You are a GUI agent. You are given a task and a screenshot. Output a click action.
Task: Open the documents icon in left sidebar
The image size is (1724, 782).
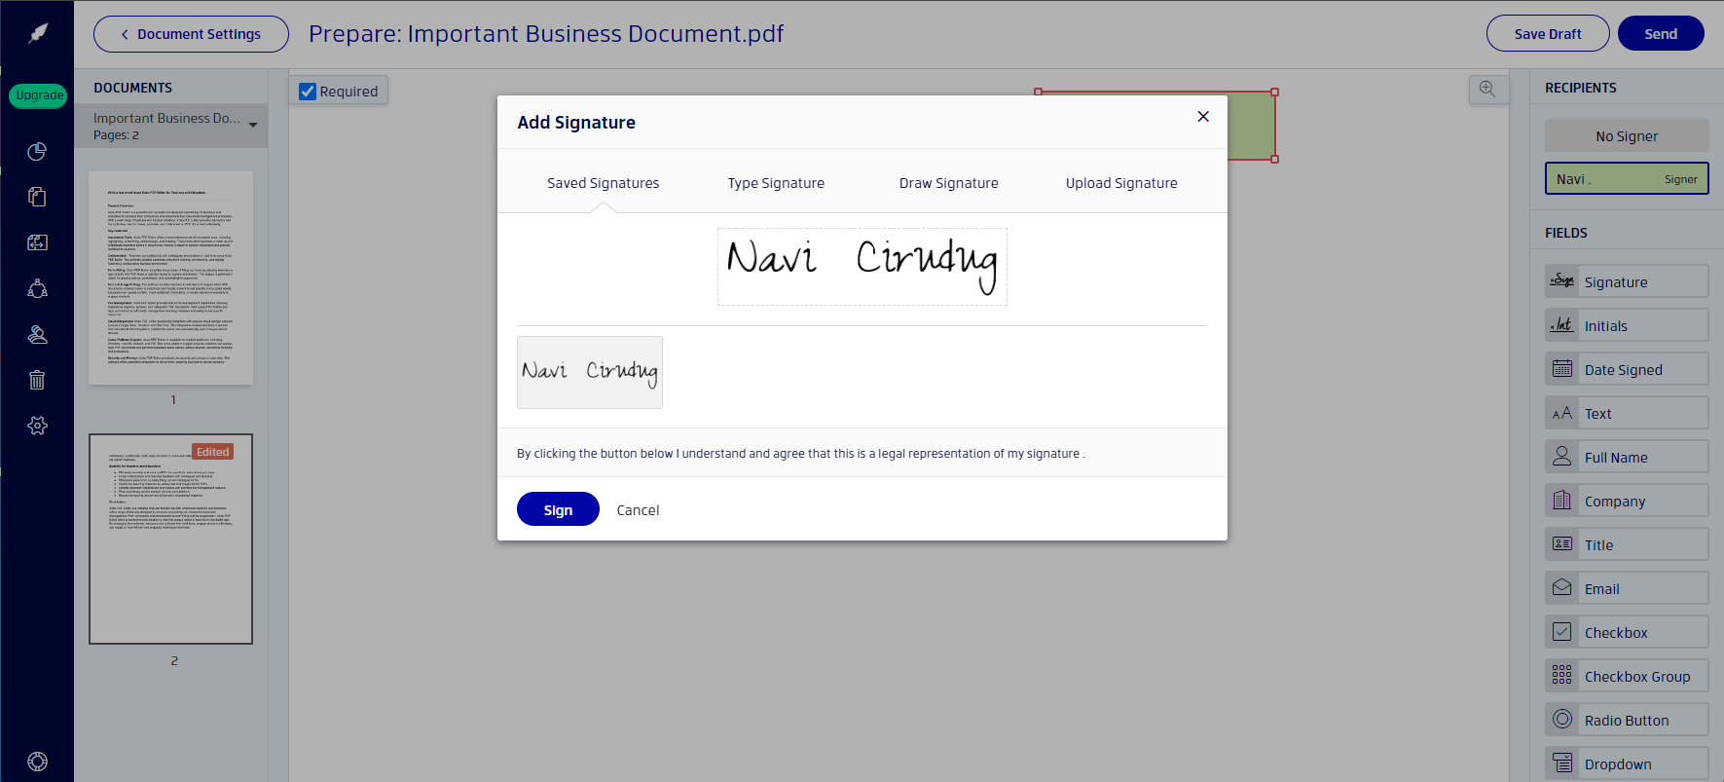37,197
